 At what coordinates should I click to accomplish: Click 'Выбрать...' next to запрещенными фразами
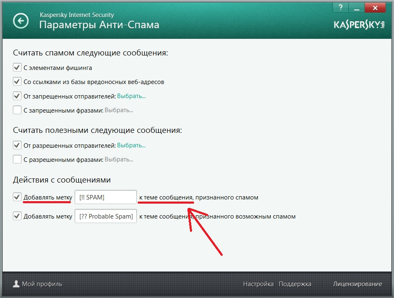coord(119,110)
